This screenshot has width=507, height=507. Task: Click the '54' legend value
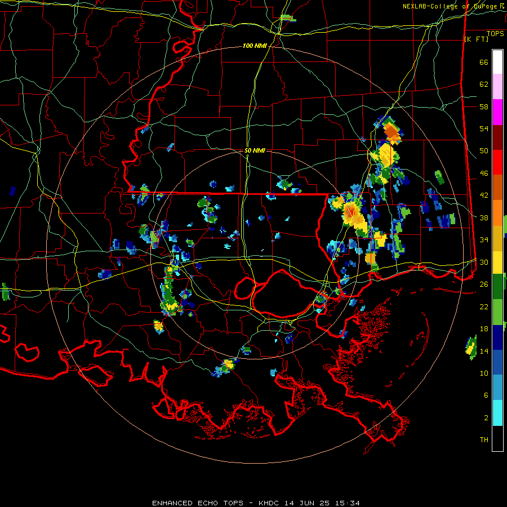click(484, 128)
